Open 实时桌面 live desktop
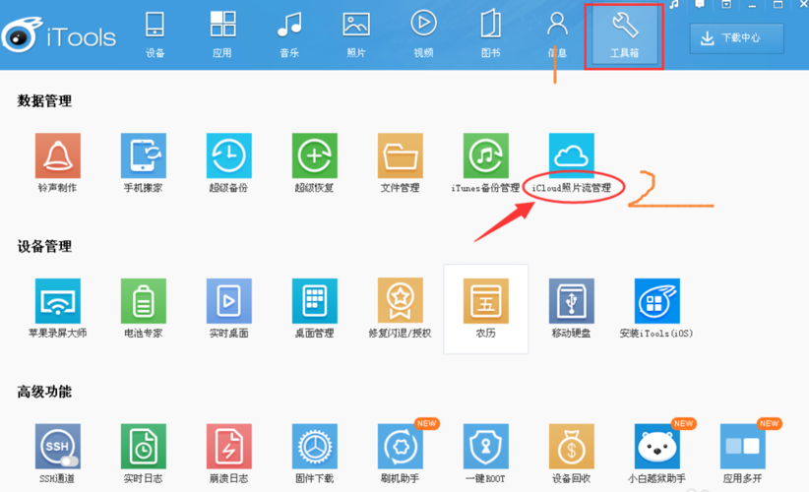Image resolution: width=809 pixels, height=492 pixels. coord(228,301)
